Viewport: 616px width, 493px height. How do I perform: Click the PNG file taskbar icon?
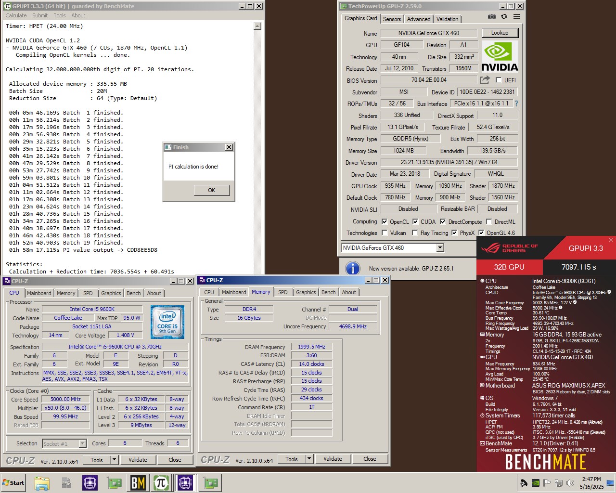[x=66, y=482]
